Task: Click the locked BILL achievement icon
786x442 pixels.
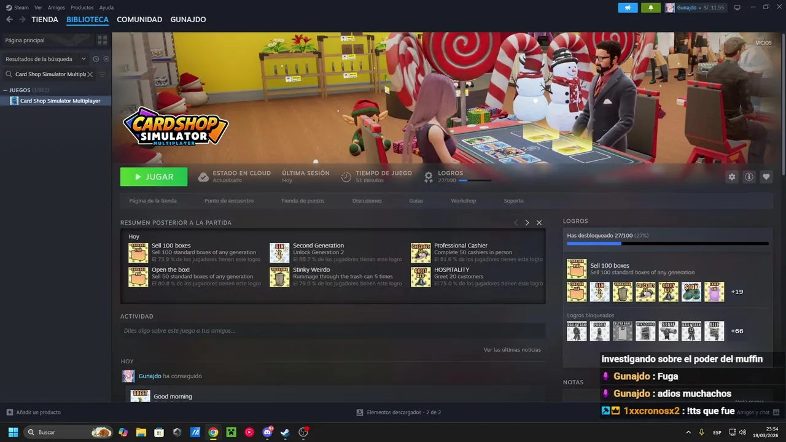Action: click(x=714, y=331)
